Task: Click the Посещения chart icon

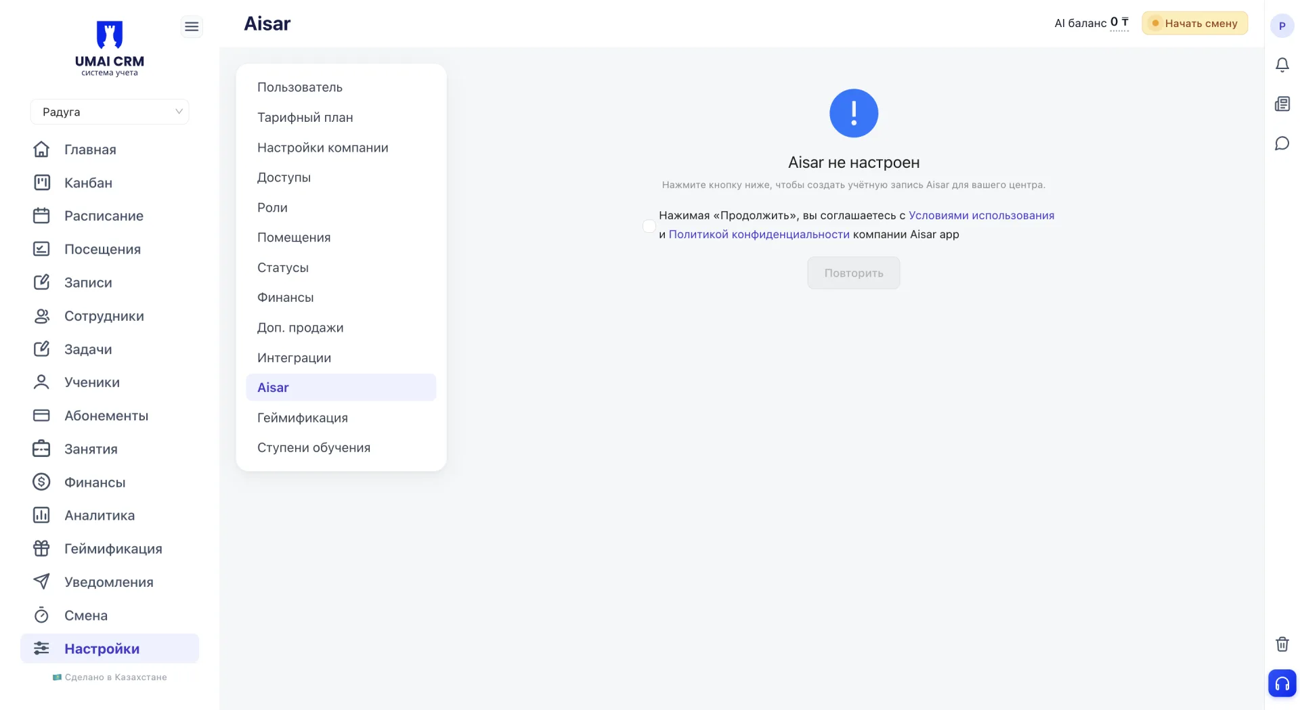Action: click(x=41, y=248)
